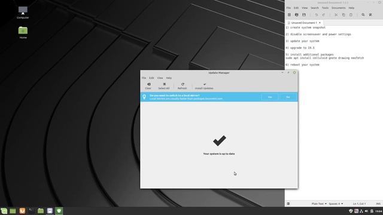This screenshot has height=215, width=383.
Task: Open the Spaces tab width dropdown
Action: tap(336, 204)
